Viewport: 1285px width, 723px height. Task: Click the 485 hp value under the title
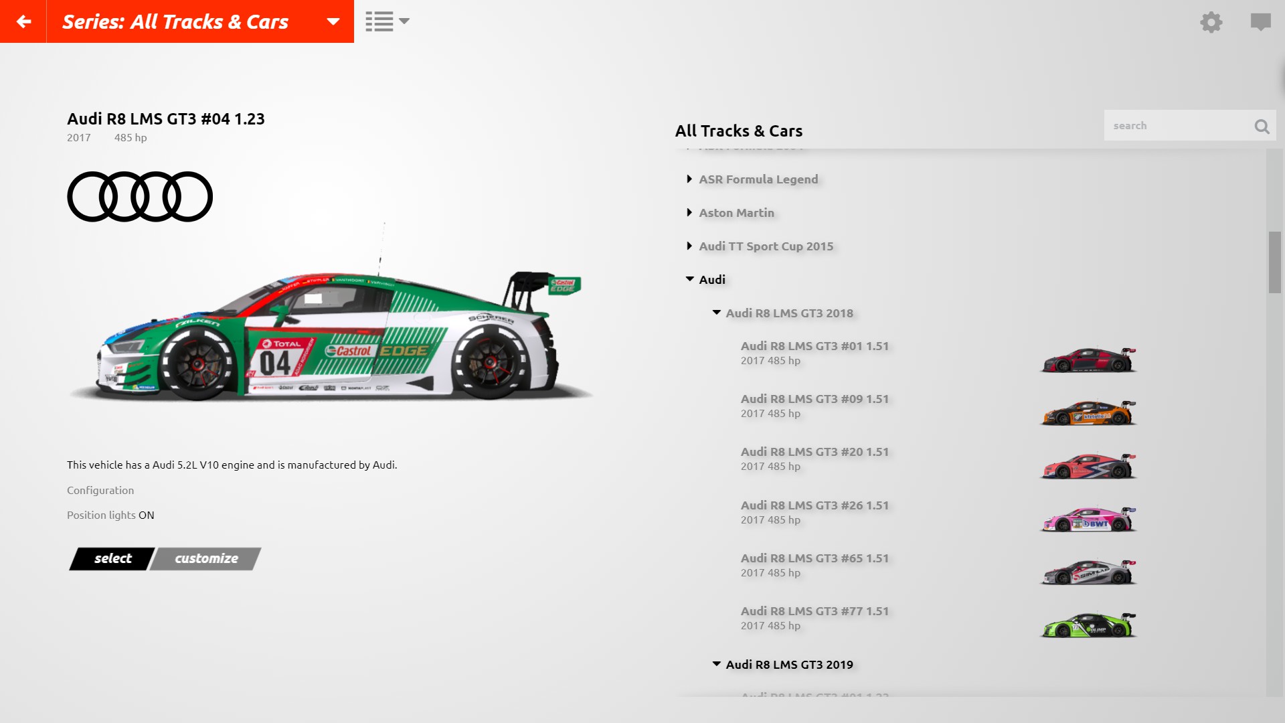point(131,138)
